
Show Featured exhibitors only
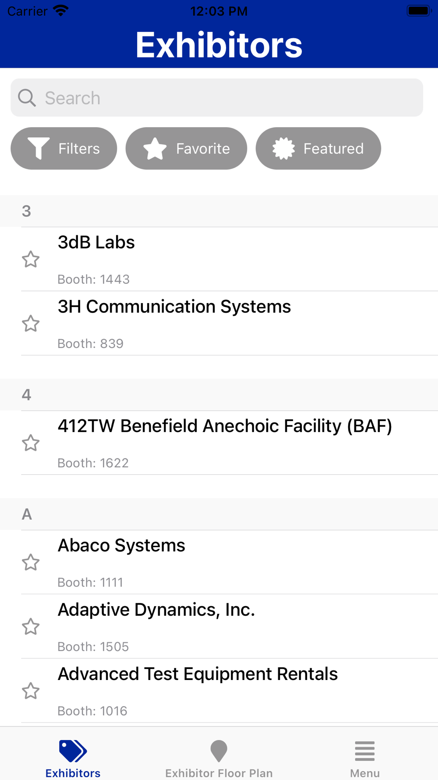(x=318, y=148)
